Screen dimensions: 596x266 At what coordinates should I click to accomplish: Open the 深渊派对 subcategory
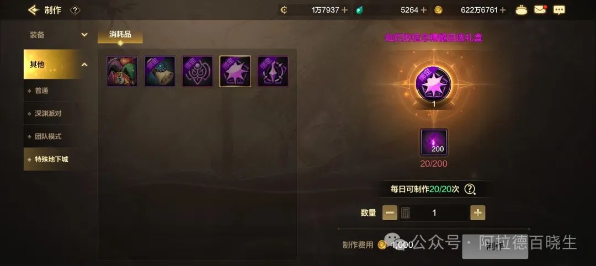click(47, 114)
